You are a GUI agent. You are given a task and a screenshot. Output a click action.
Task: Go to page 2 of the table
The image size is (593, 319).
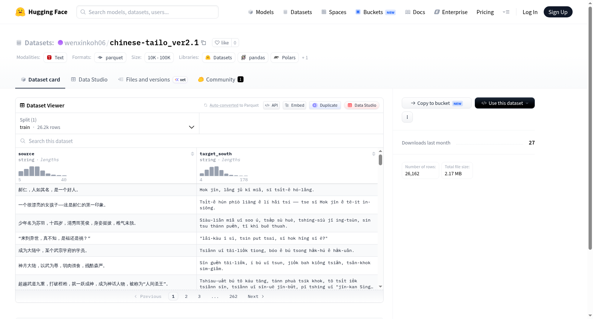pos(186,296)
